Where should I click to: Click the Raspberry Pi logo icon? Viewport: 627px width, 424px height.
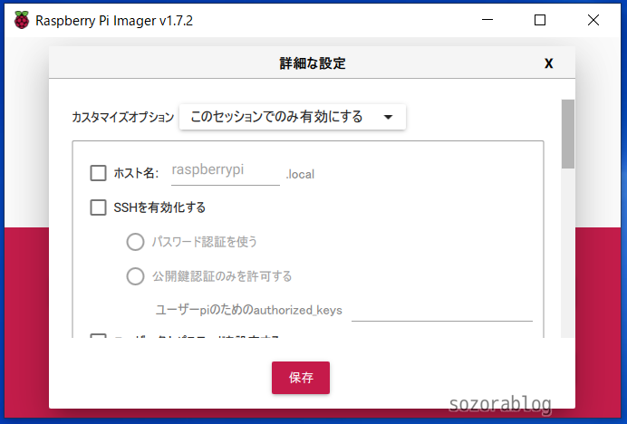pyautogui.click(x=22, y=20)
